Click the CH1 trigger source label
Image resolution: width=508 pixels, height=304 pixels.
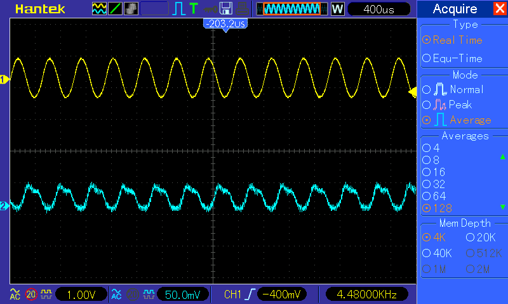(232, 294)
